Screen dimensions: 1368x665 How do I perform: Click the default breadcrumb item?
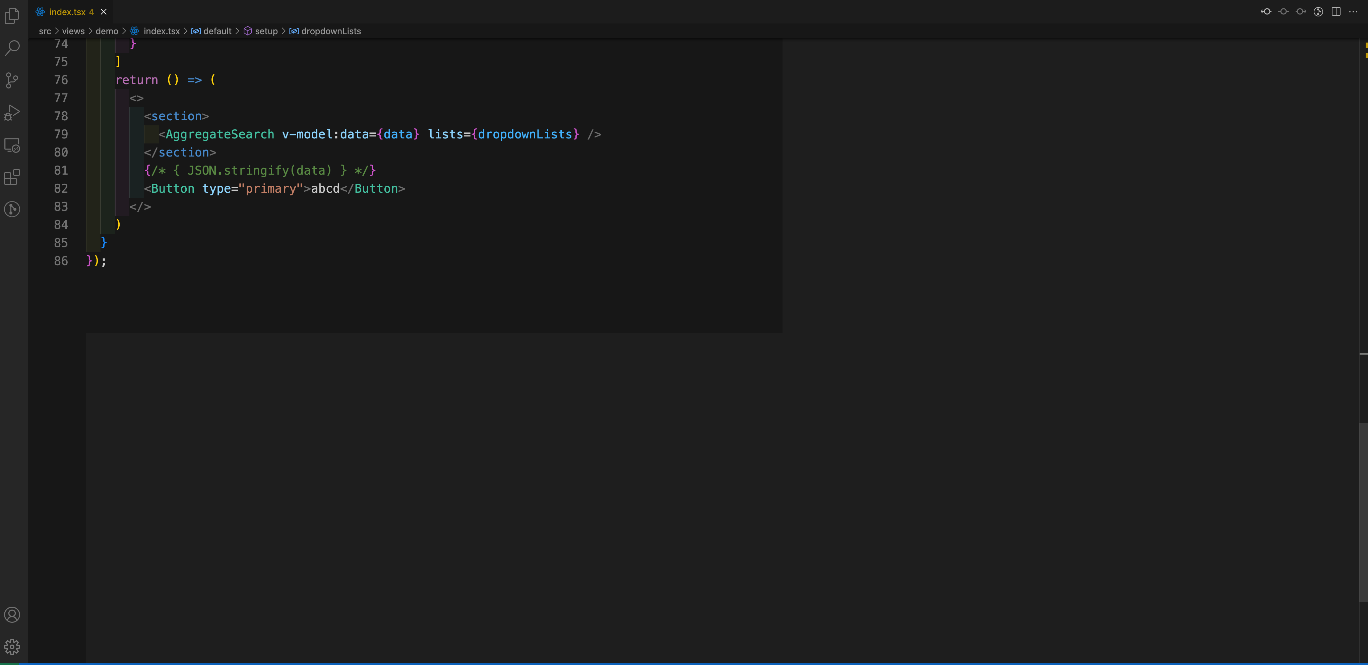[x=217, y=31]
